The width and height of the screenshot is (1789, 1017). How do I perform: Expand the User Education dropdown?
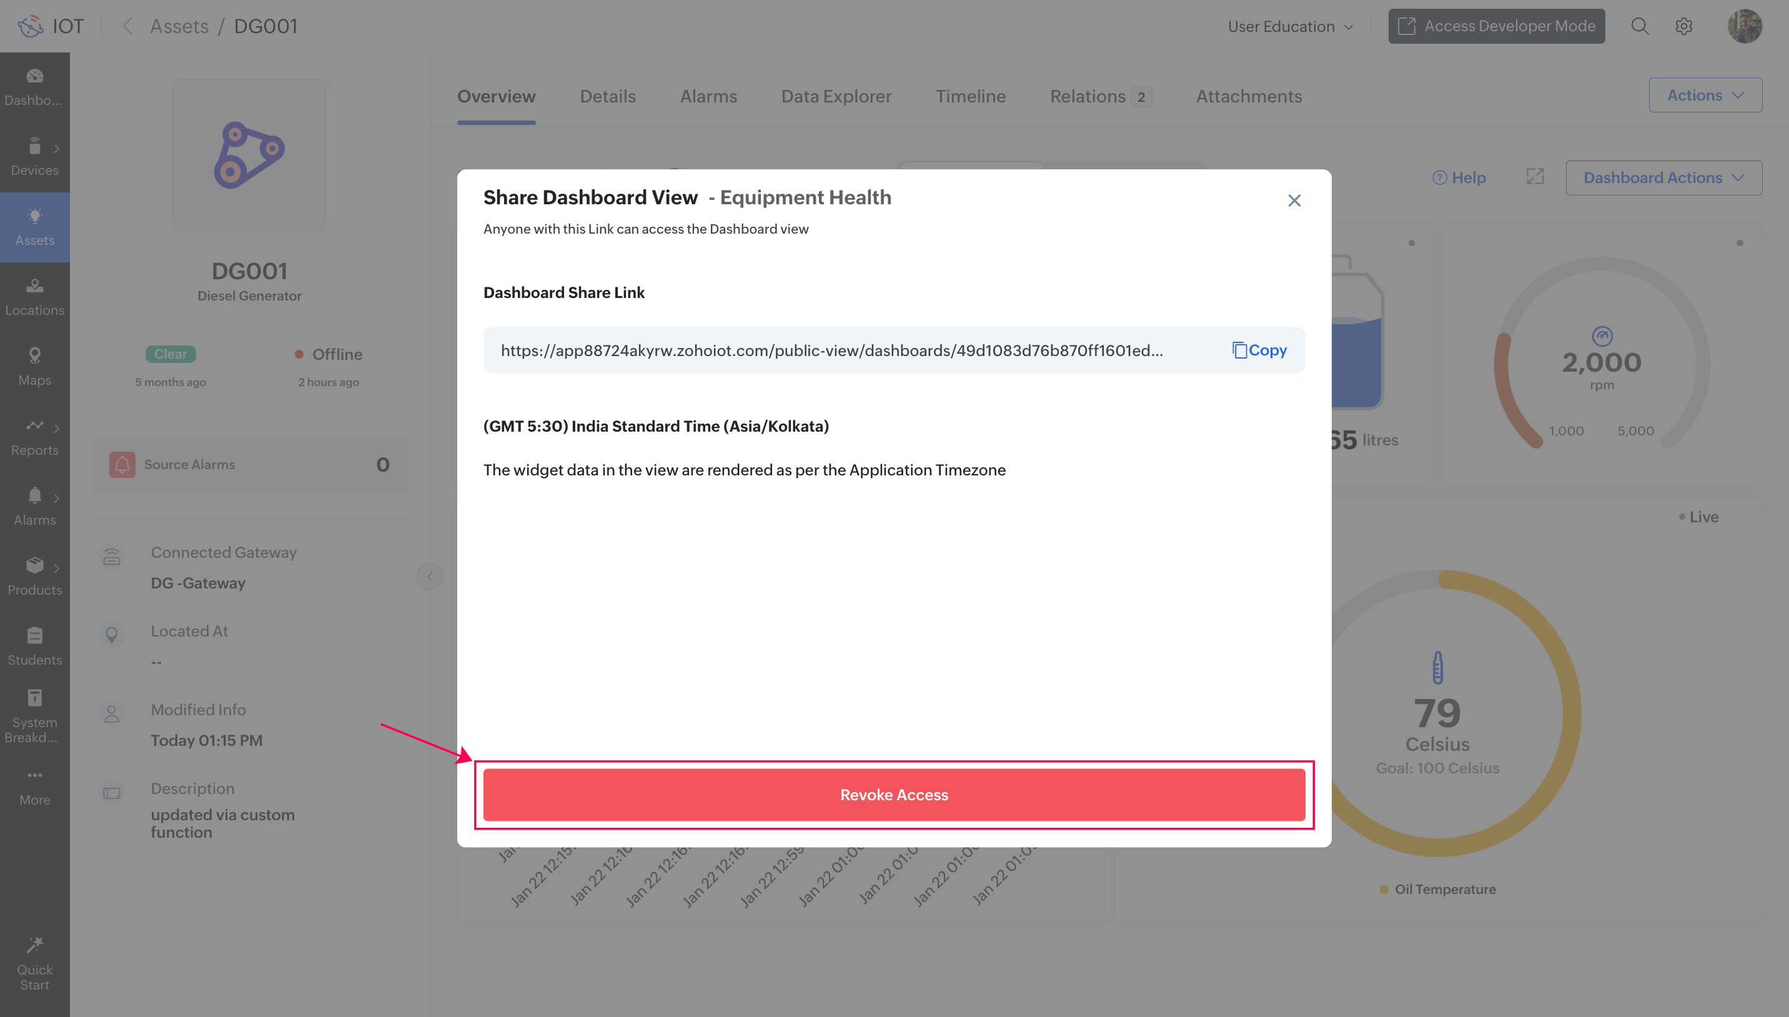click(1290, 26)
